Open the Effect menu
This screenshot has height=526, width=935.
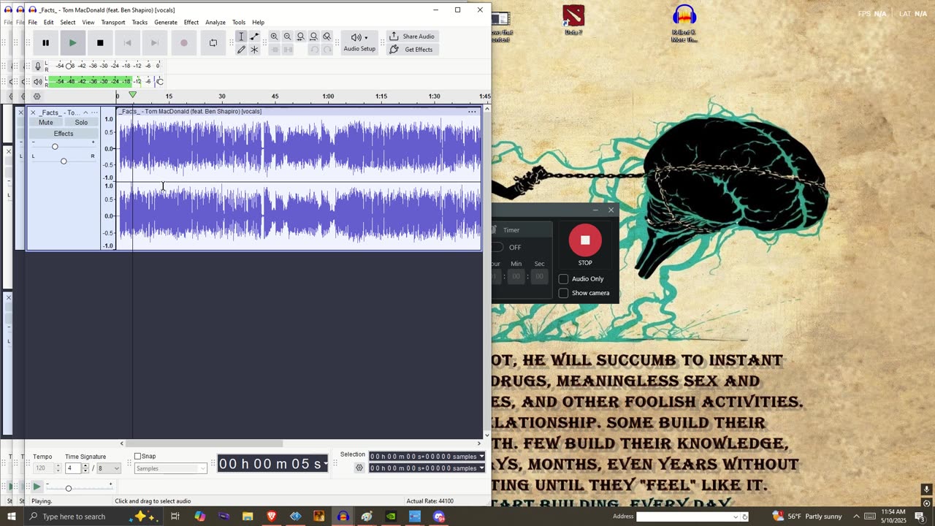coord(191,22)
